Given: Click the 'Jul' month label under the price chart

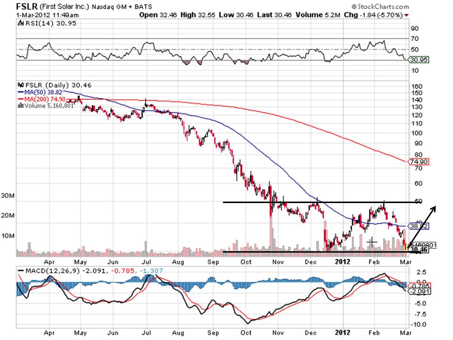Looking at the screenshot, I should tap(146, 262).
